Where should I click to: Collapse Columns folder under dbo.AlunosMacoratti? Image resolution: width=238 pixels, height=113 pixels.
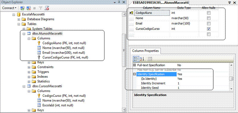click(29, 38)
